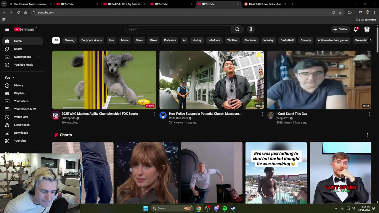Open options for Church Massacre video
Viewport: 379px width, 213px height.
(262, 114)
